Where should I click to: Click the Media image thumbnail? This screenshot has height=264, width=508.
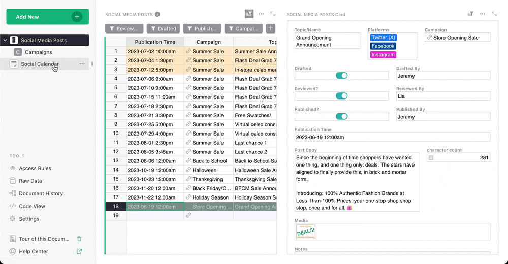306,232
